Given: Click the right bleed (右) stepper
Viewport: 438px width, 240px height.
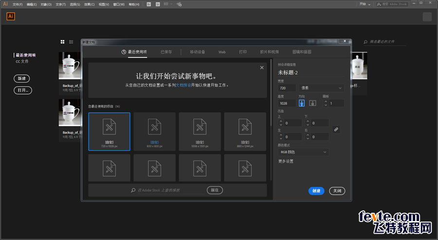Looking at the screenshot, I should 308,137.
